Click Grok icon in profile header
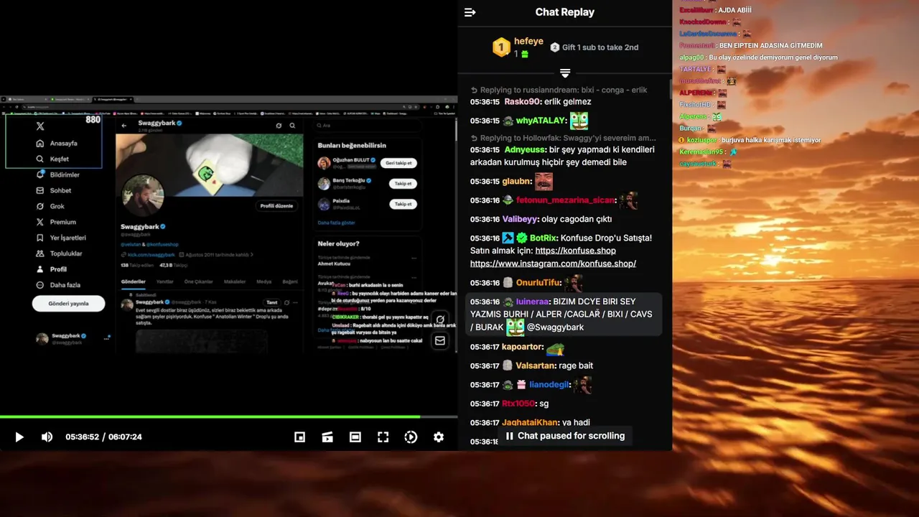 (279, 125)
